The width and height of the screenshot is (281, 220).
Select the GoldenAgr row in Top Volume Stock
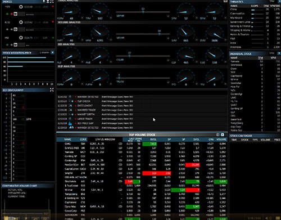(142, 160)
